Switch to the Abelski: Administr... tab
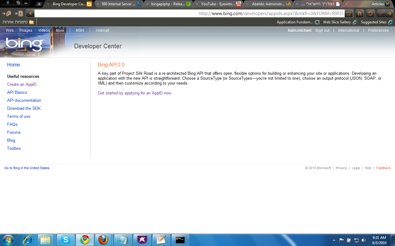The width and height of the screenshot is (395, 246). coord(268,4)
